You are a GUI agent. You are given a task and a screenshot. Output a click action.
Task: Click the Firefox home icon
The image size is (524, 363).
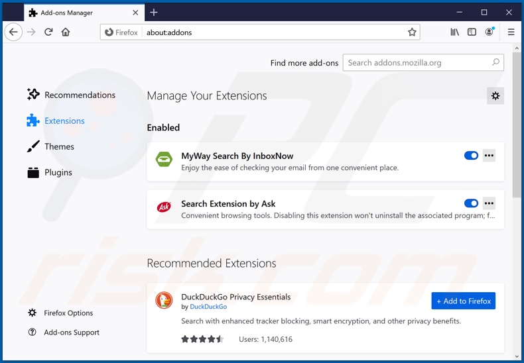[x=66, y=32]
